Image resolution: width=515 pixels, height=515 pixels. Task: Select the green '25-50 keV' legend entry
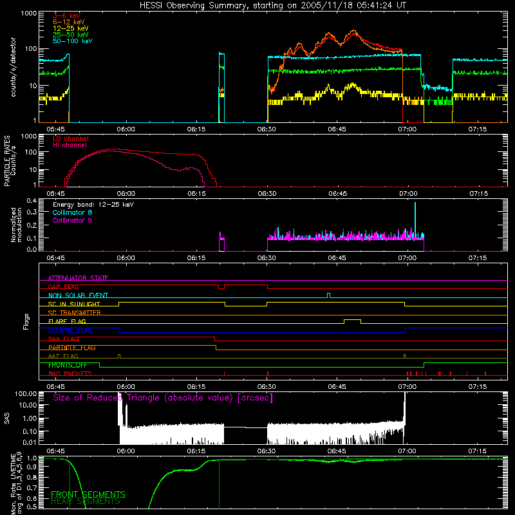tap(71, 35)
